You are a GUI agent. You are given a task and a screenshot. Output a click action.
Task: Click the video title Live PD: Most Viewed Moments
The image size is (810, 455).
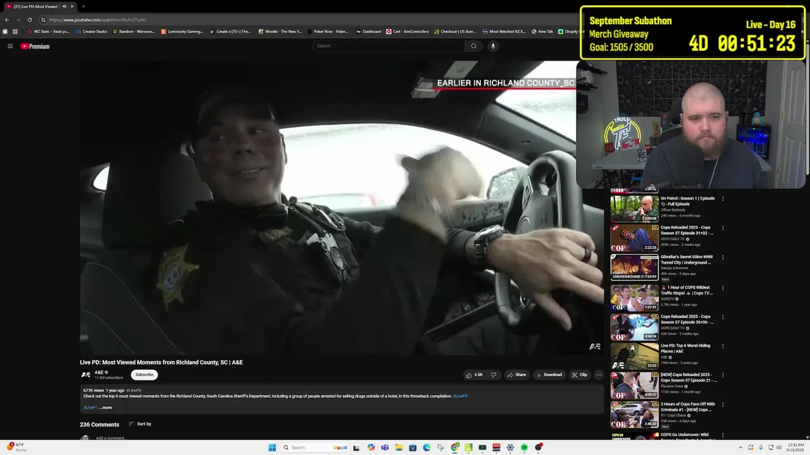(x=161, y=362)
